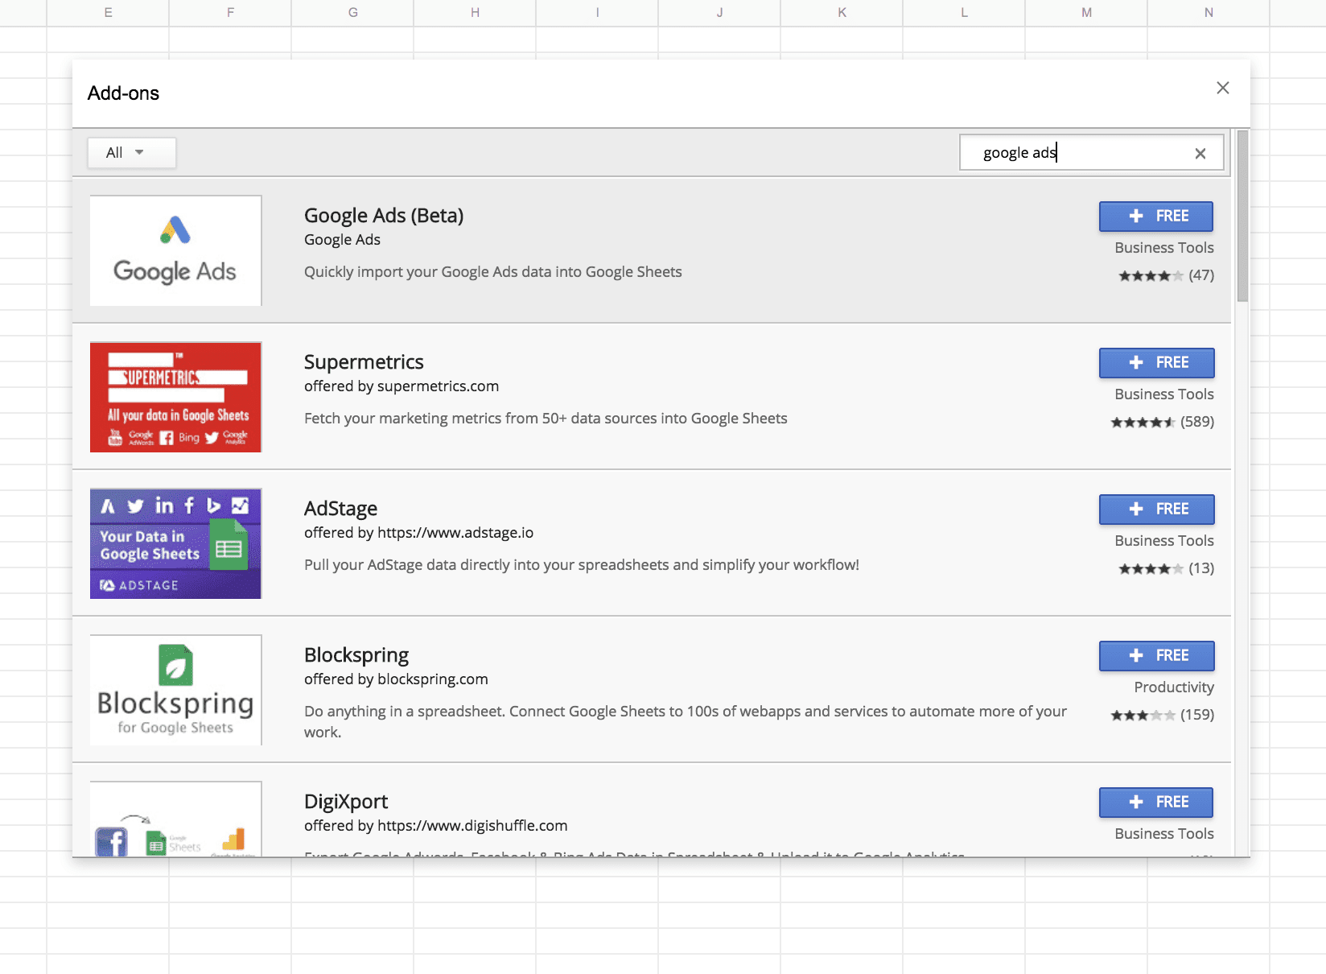Click the AdStage star rating (13)

click(x=1166, y=568)
